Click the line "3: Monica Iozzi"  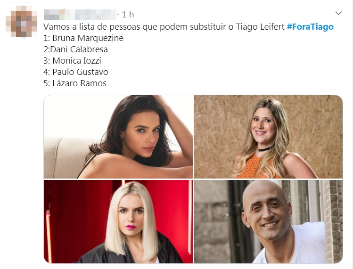pyautogui.click(x=72, y=61)
